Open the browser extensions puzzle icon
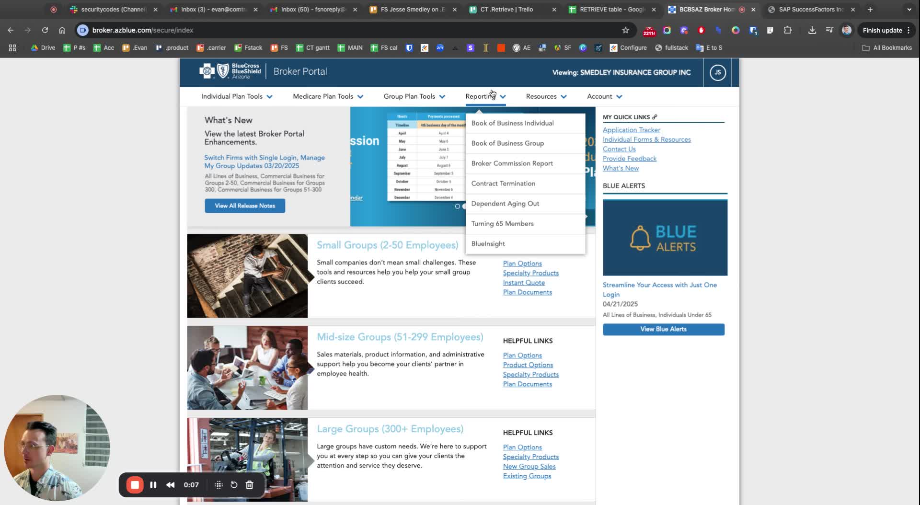The height and width of the screenshot is (505, 920). (x=787, y=30)
